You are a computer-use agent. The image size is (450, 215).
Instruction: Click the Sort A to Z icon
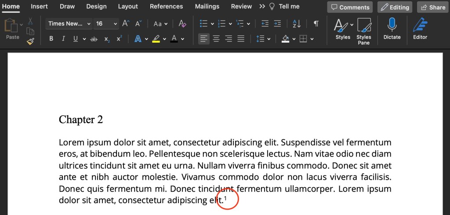point(297,24)
